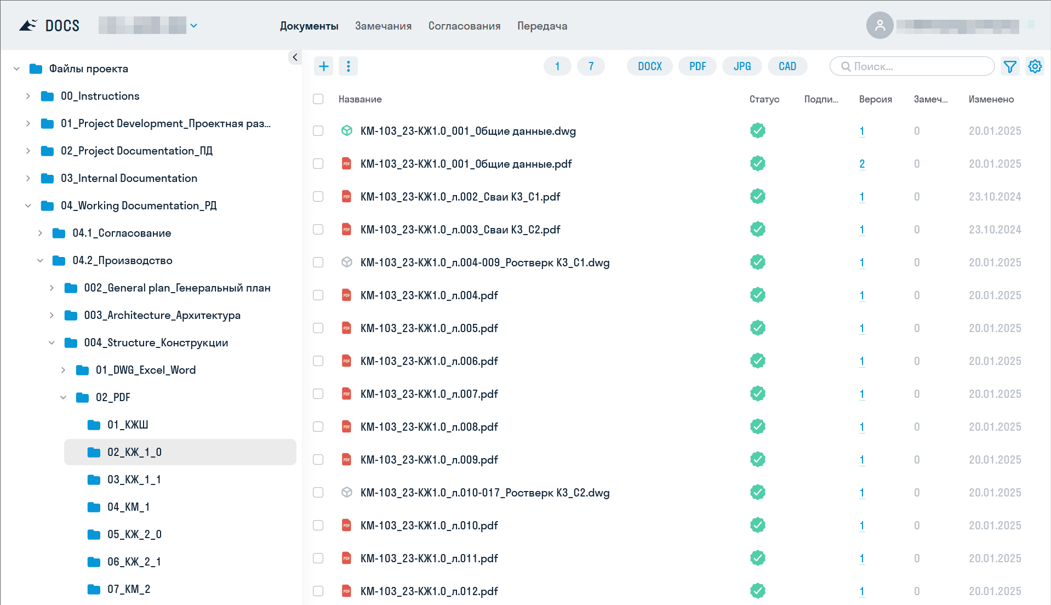Viewport: 1051px width, 605px height.
Task: Open the three-dot more actions menu
Action: [349, 66]
